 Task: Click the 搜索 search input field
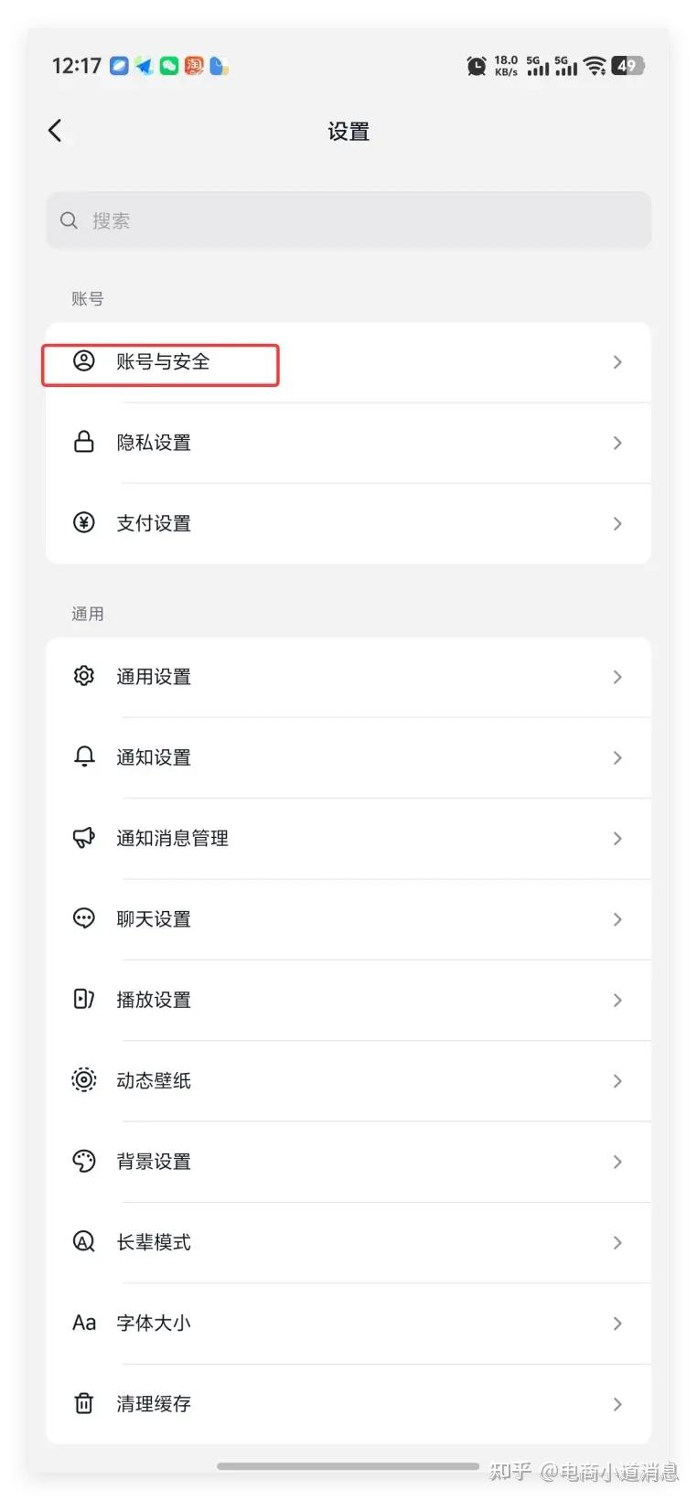pos(348,220)
